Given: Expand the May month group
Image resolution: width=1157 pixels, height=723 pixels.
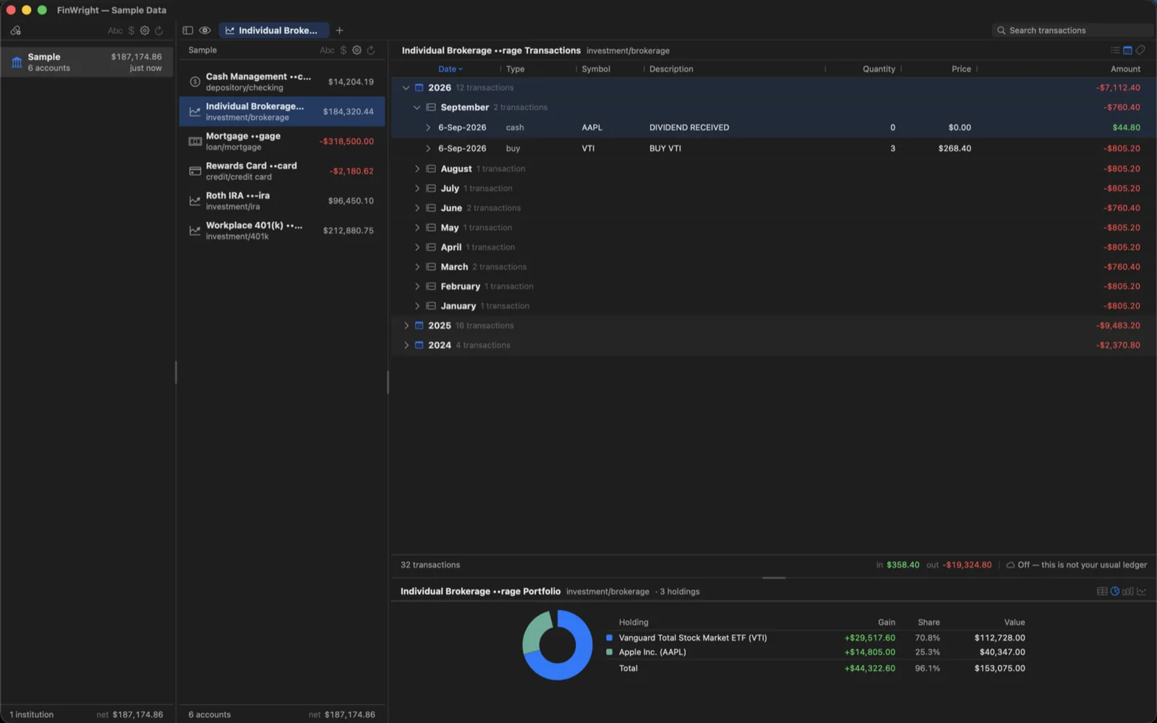Looking at the screenshot, I should [x=417, y=227].
